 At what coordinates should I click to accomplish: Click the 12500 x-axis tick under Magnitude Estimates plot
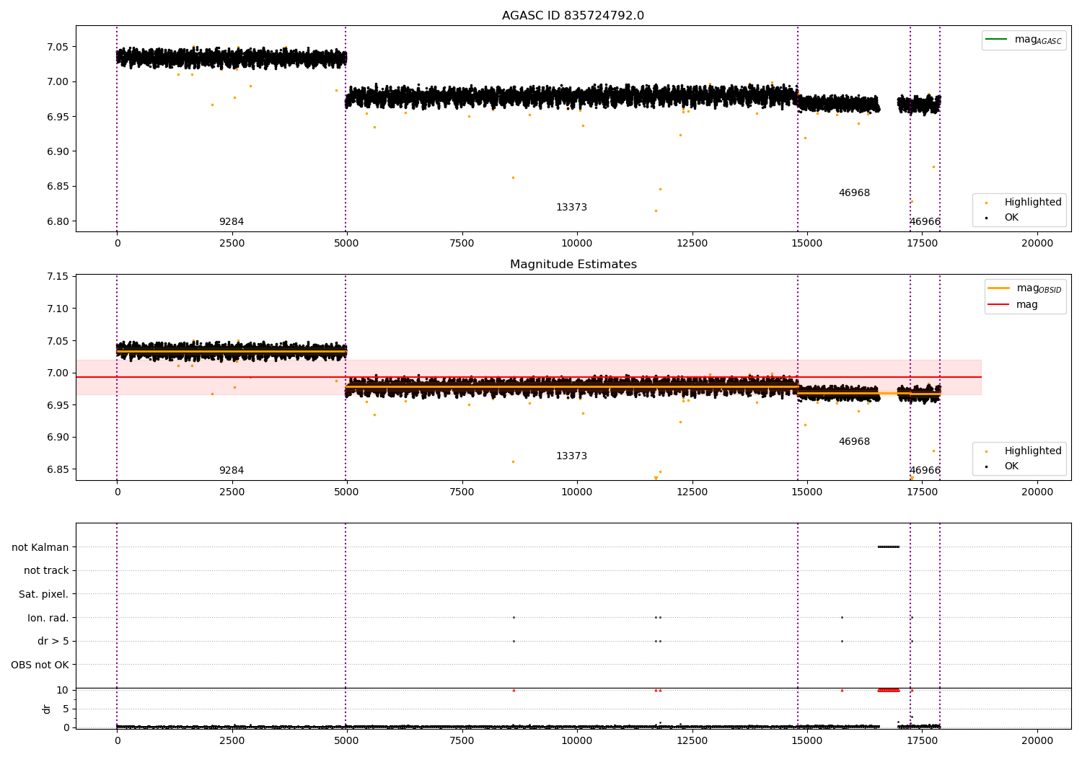pyautogui.click(x=692, y=492)
